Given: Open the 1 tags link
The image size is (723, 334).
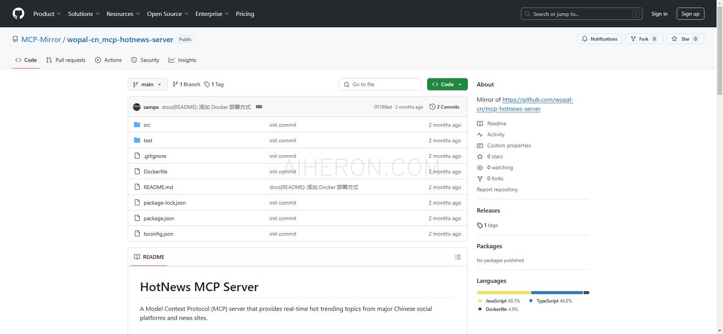Looking at the screenshot, I should click(x=488, y=225).
